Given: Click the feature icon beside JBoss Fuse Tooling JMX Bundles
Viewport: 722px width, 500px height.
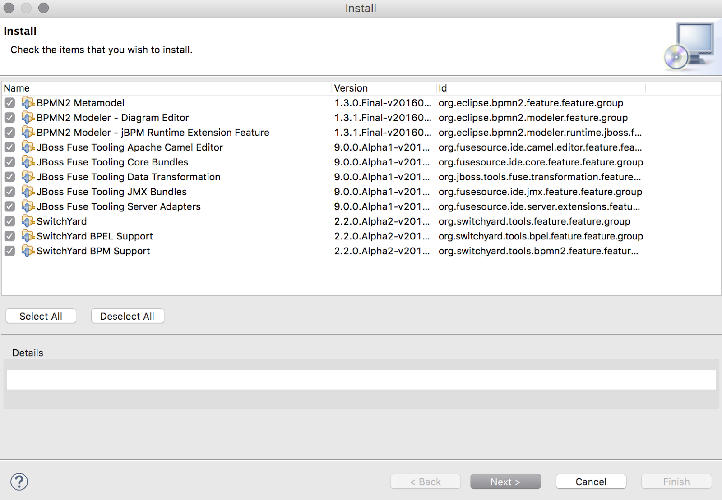Looking at the screenshot, I should (28, 192).
